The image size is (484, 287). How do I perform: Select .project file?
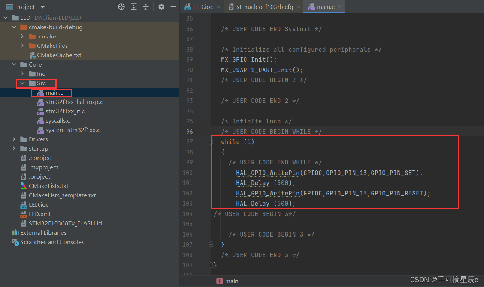(x=39, y=176)
